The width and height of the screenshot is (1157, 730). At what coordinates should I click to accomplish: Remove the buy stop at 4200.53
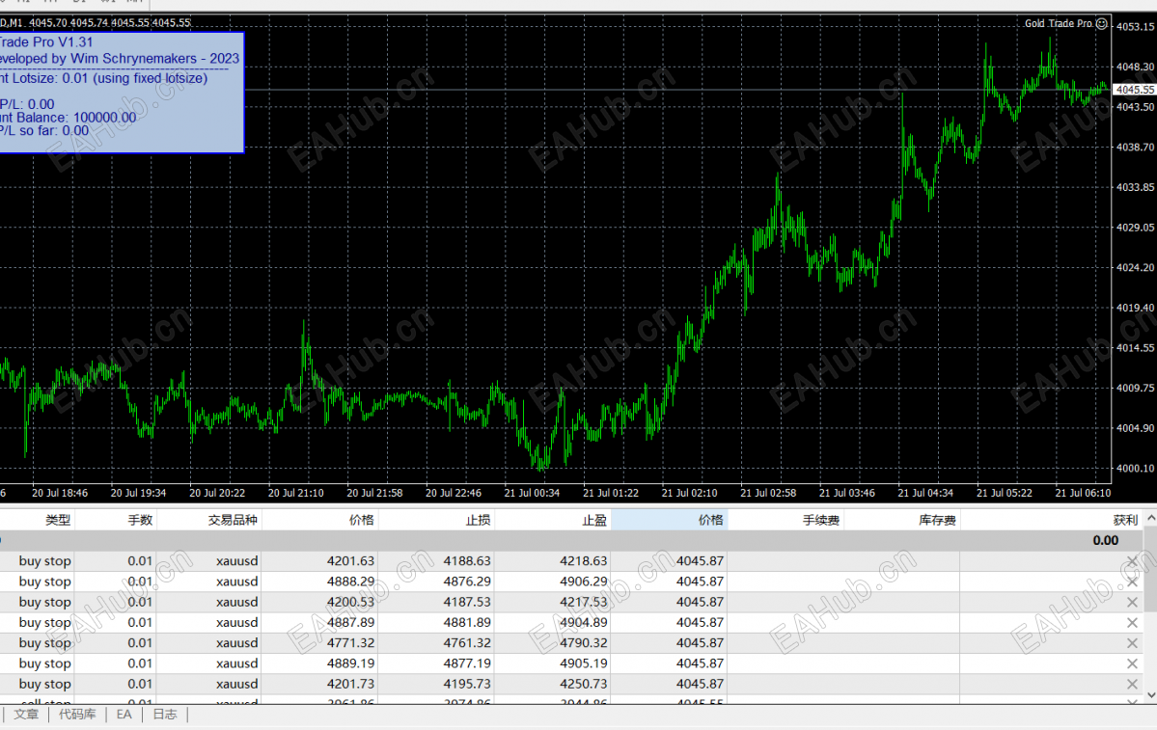[1133, 603]
